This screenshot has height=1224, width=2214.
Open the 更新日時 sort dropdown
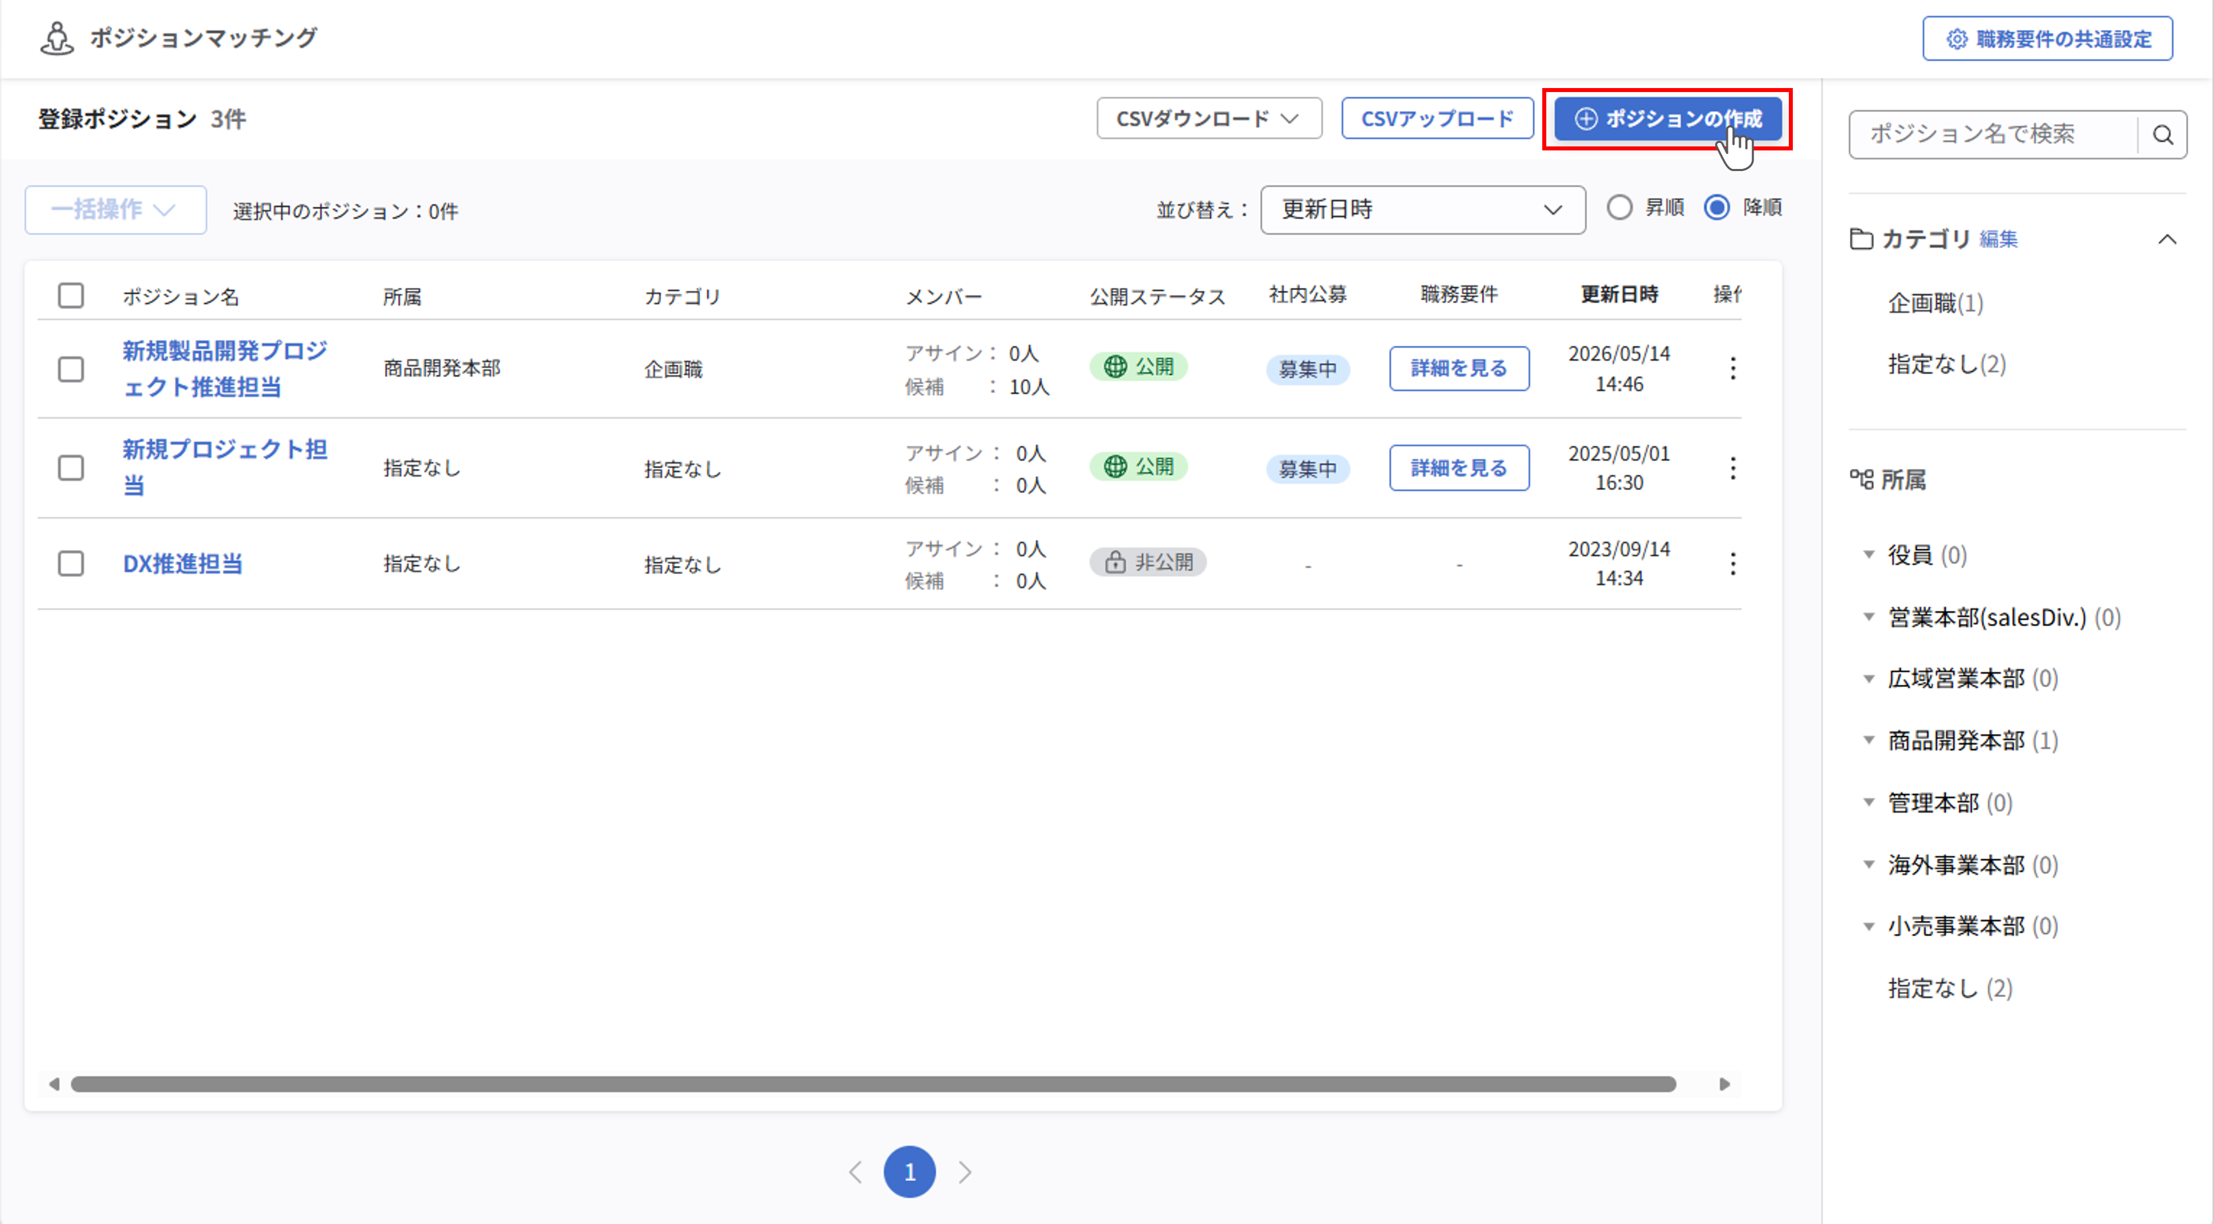pos(1422,210)
